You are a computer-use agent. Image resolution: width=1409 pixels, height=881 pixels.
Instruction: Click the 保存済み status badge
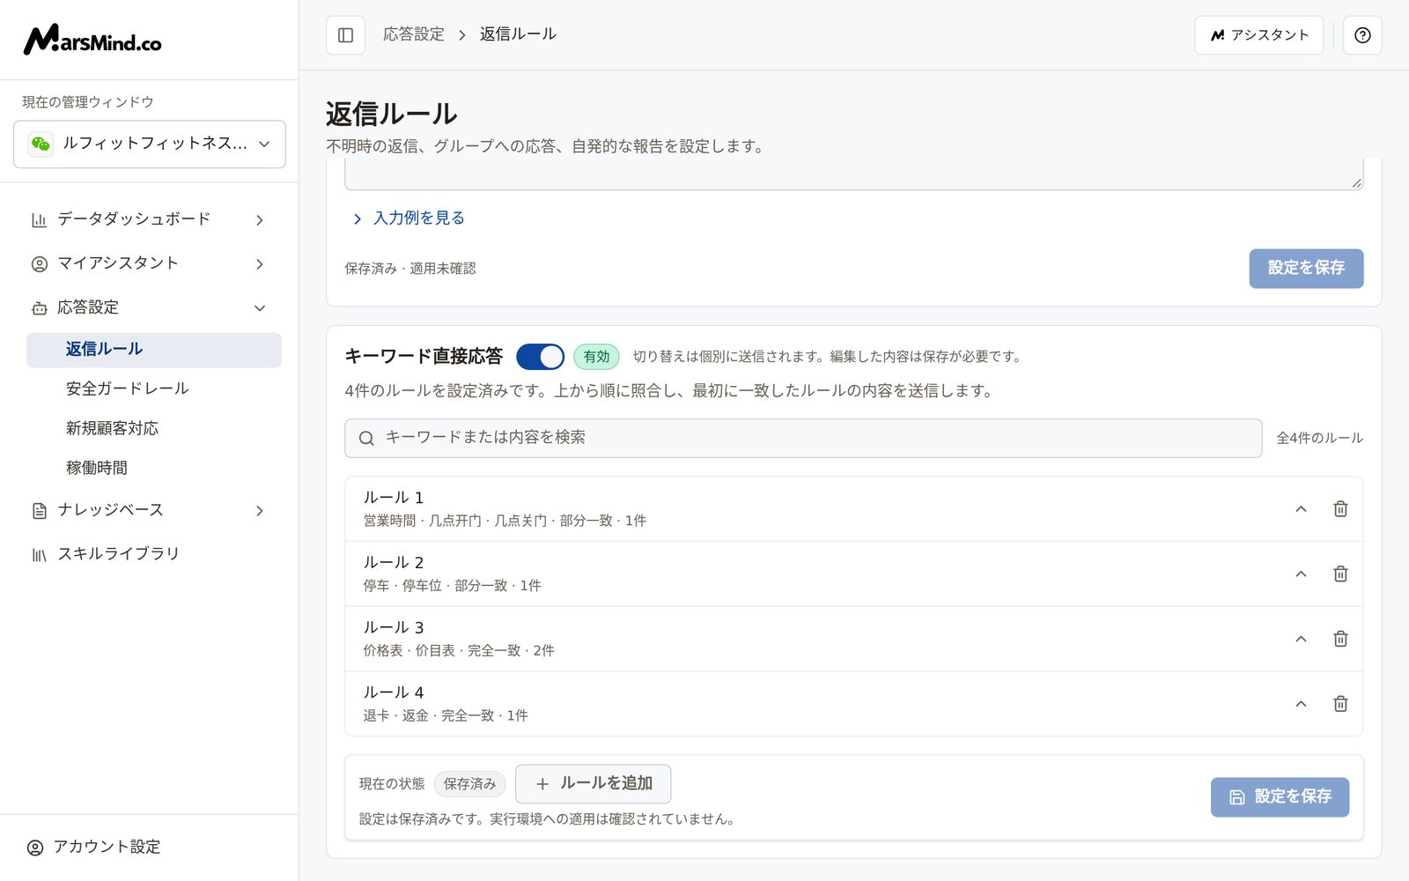[x=469, y=783]
